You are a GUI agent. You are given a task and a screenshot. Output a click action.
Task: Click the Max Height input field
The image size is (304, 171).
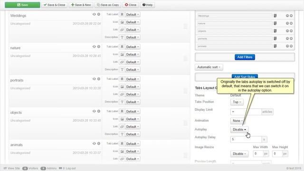tap(277, 154)
